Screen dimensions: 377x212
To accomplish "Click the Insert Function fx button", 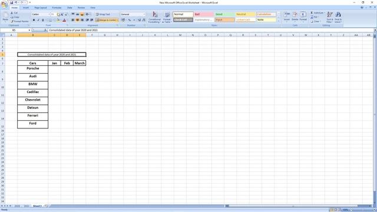I will [x=45, y=30].
